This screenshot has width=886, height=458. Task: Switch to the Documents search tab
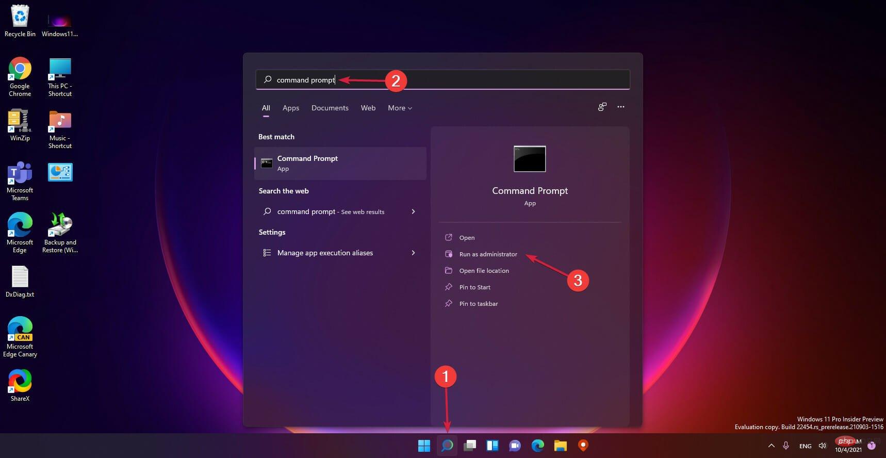(330, 108)
